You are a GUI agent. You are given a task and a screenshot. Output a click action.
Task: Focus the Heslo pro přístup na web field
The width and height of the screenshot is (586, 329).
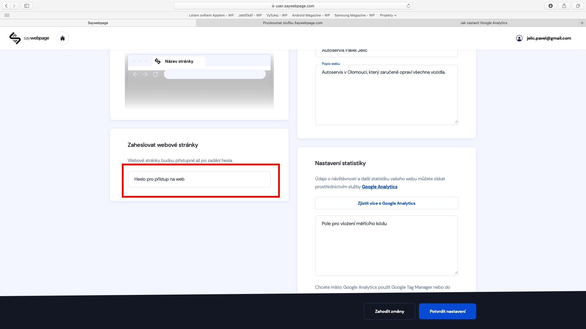click(x=199, y=179)
